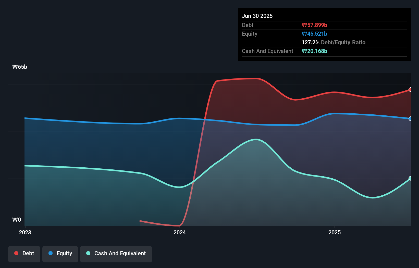Click the red Debt legend dot

(16, 253)
